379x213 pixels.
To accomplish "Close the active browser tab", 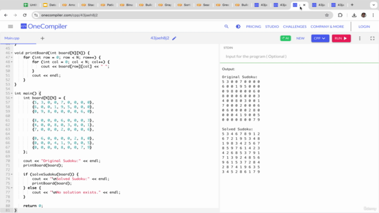I will [x=304, y=5].
